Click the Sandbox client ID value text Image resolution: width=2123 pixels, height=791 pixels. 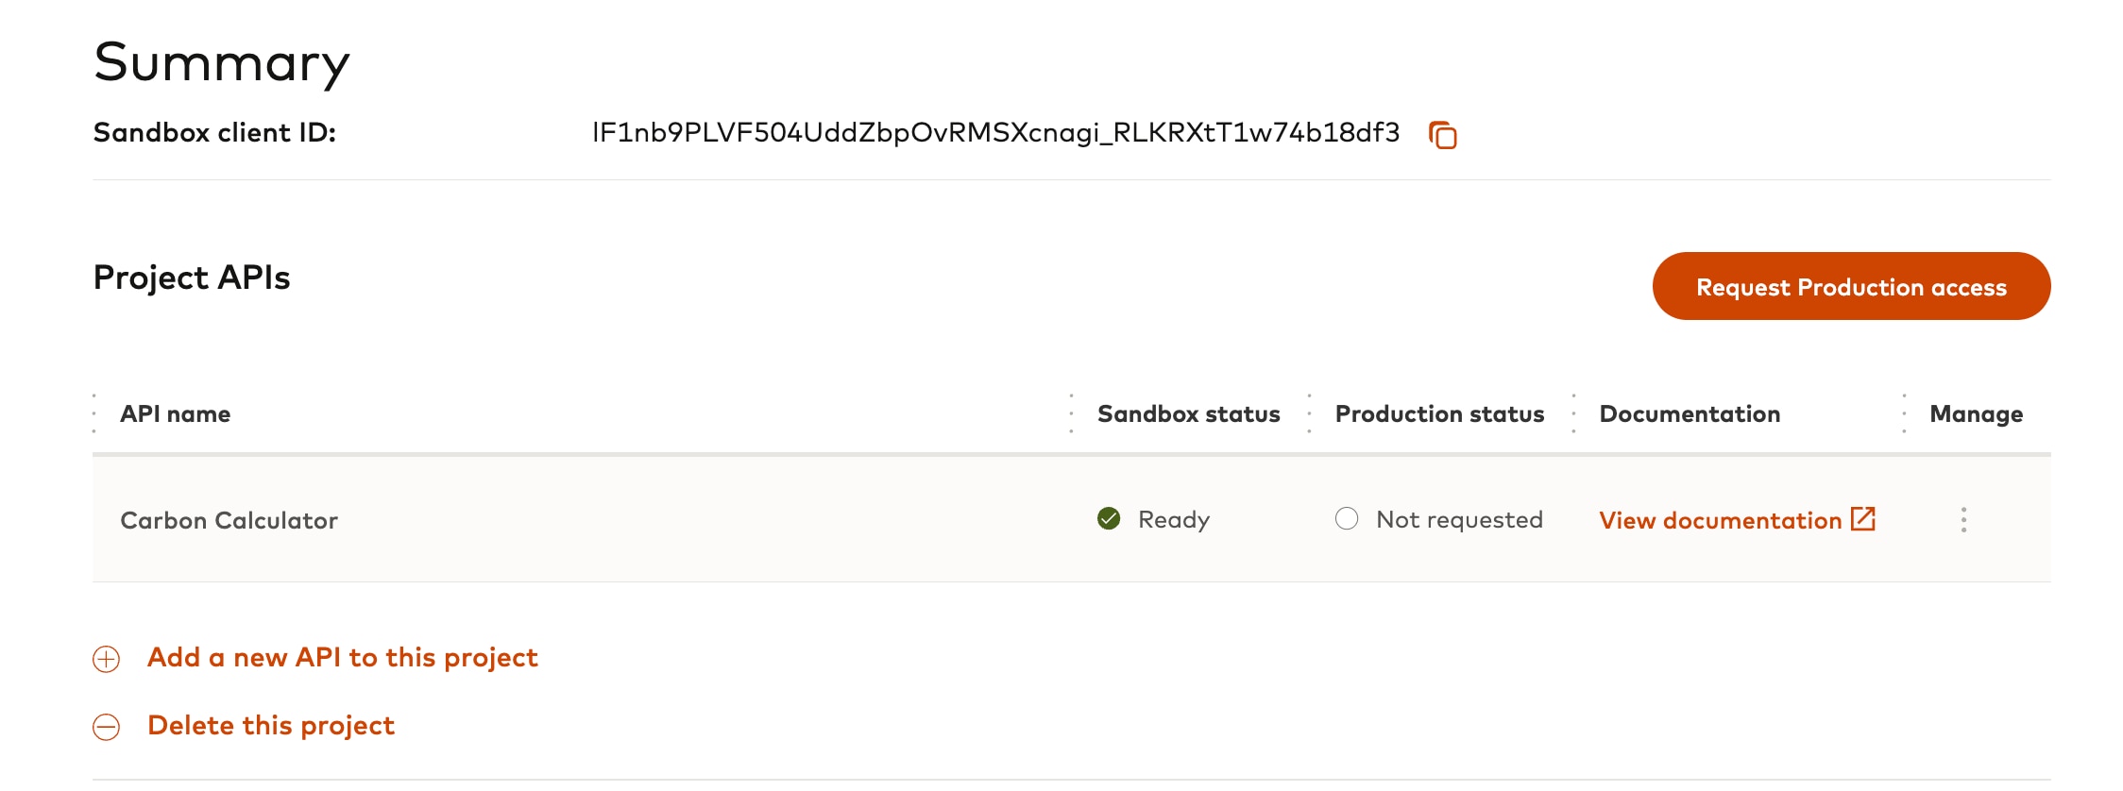[x=995, y=133]
